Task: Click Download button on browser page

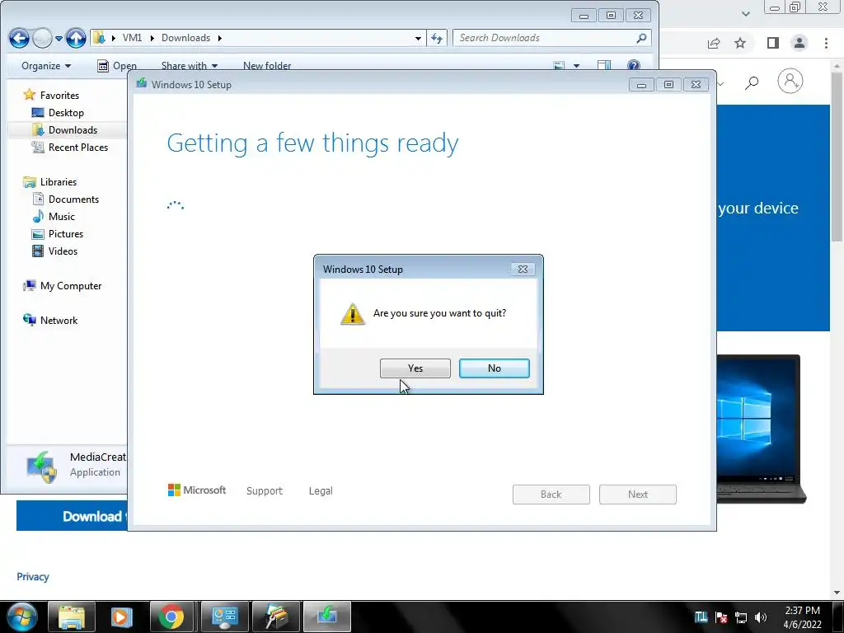Action: point(73,516)
